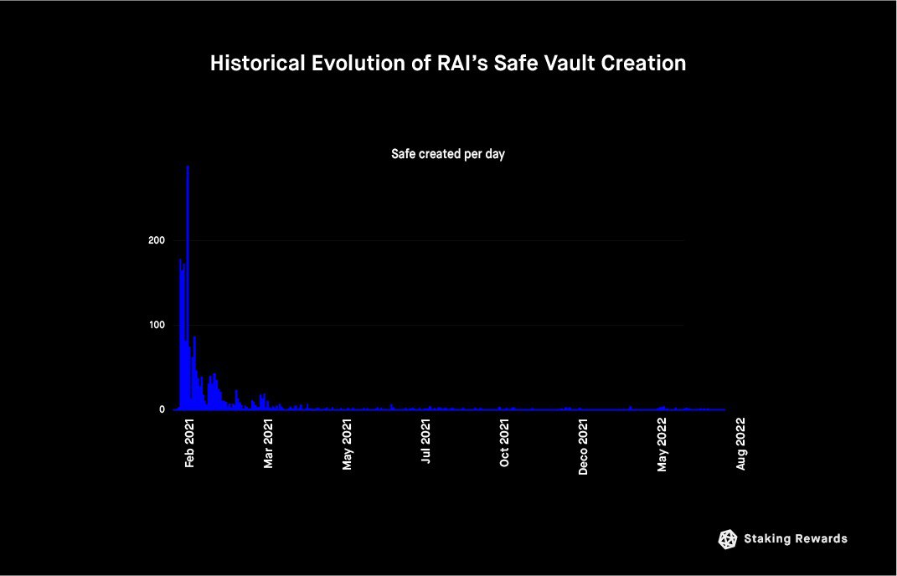
Task: Select the Aug 2022 axis label
Action: tap(741, 445)
